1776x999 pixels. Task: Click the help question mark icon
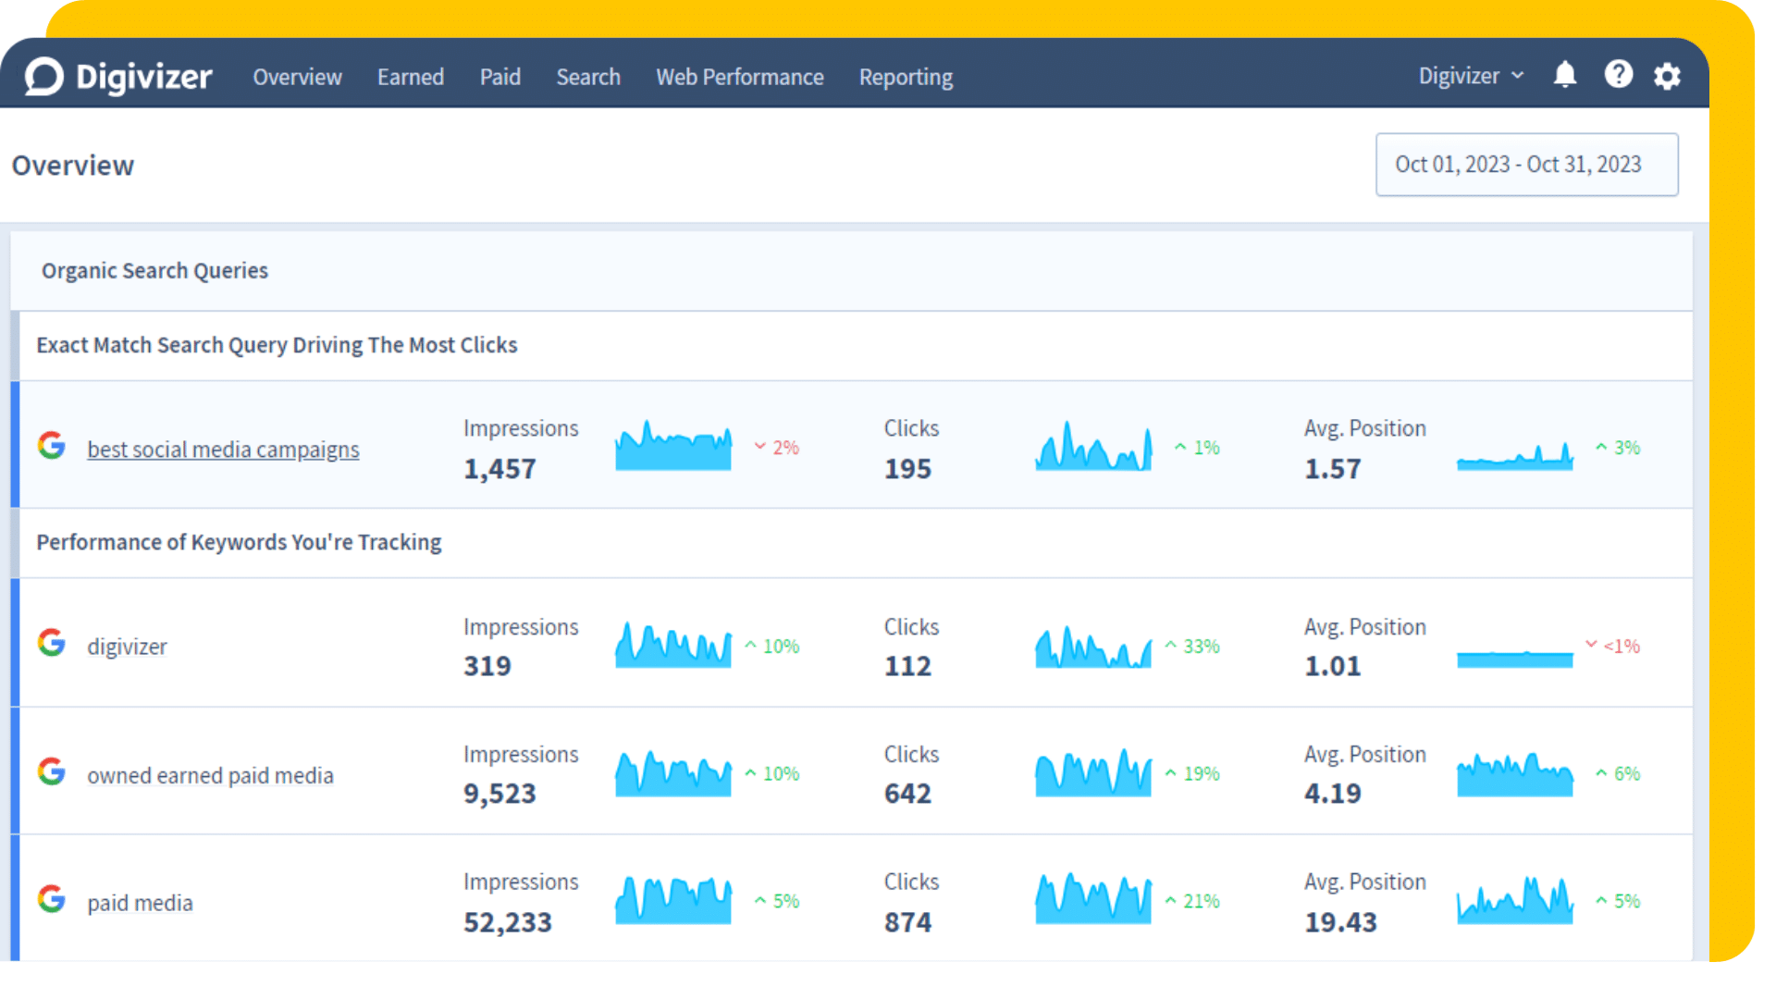click(x=1618, y=75)
